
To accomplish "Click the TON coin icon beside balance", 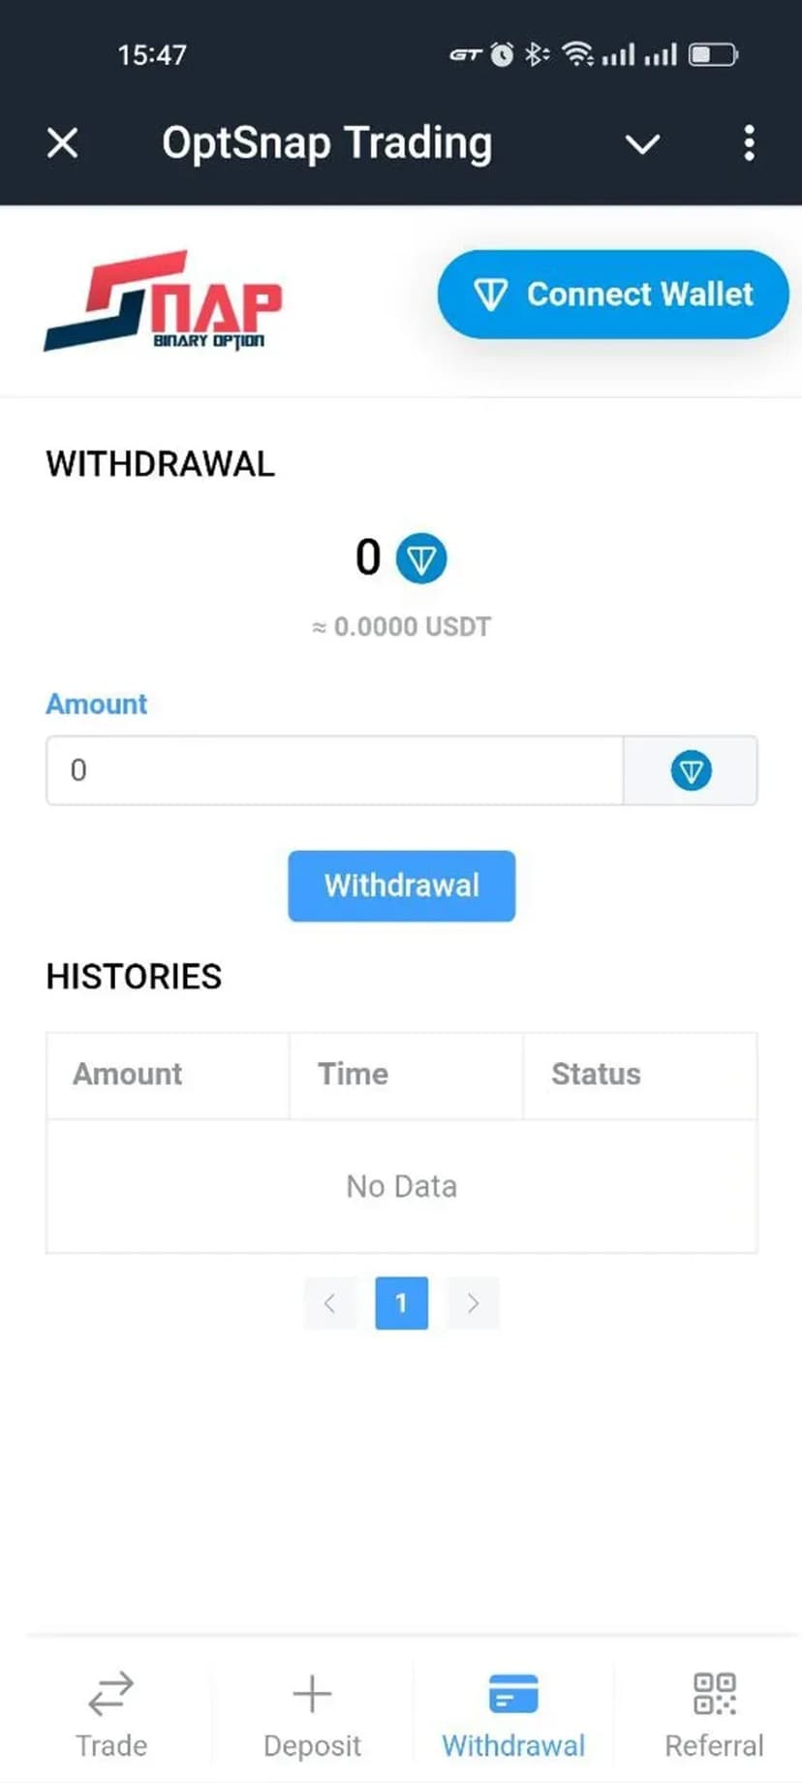I will tap(421, 558).
